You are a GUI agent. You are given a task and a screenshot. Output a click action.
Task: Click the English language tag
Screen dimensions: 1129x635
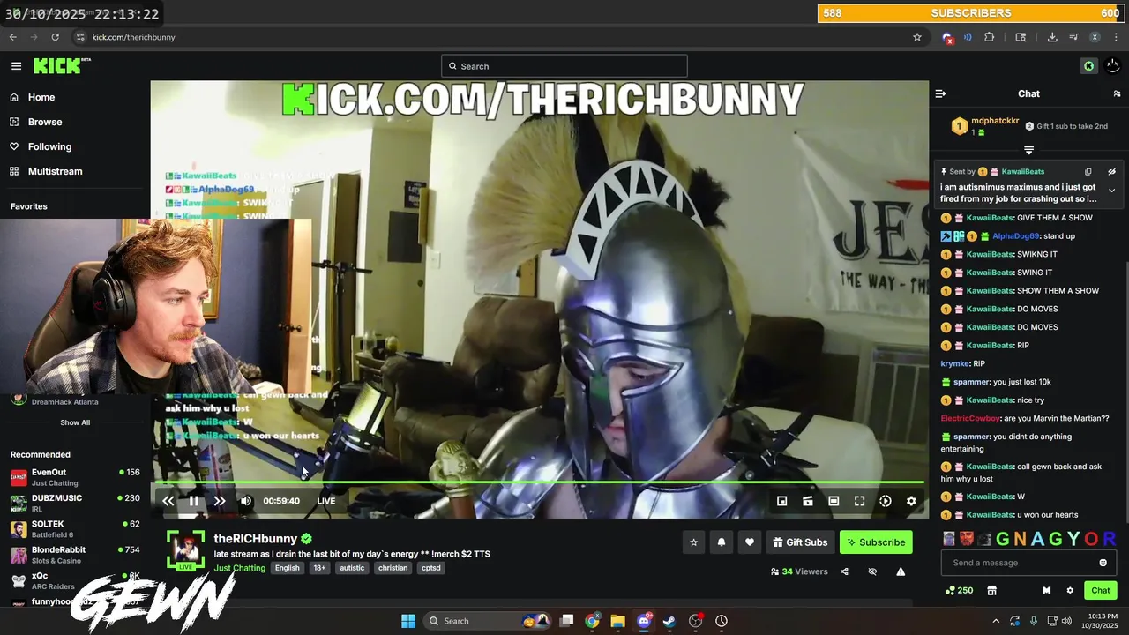click(288, 568)
